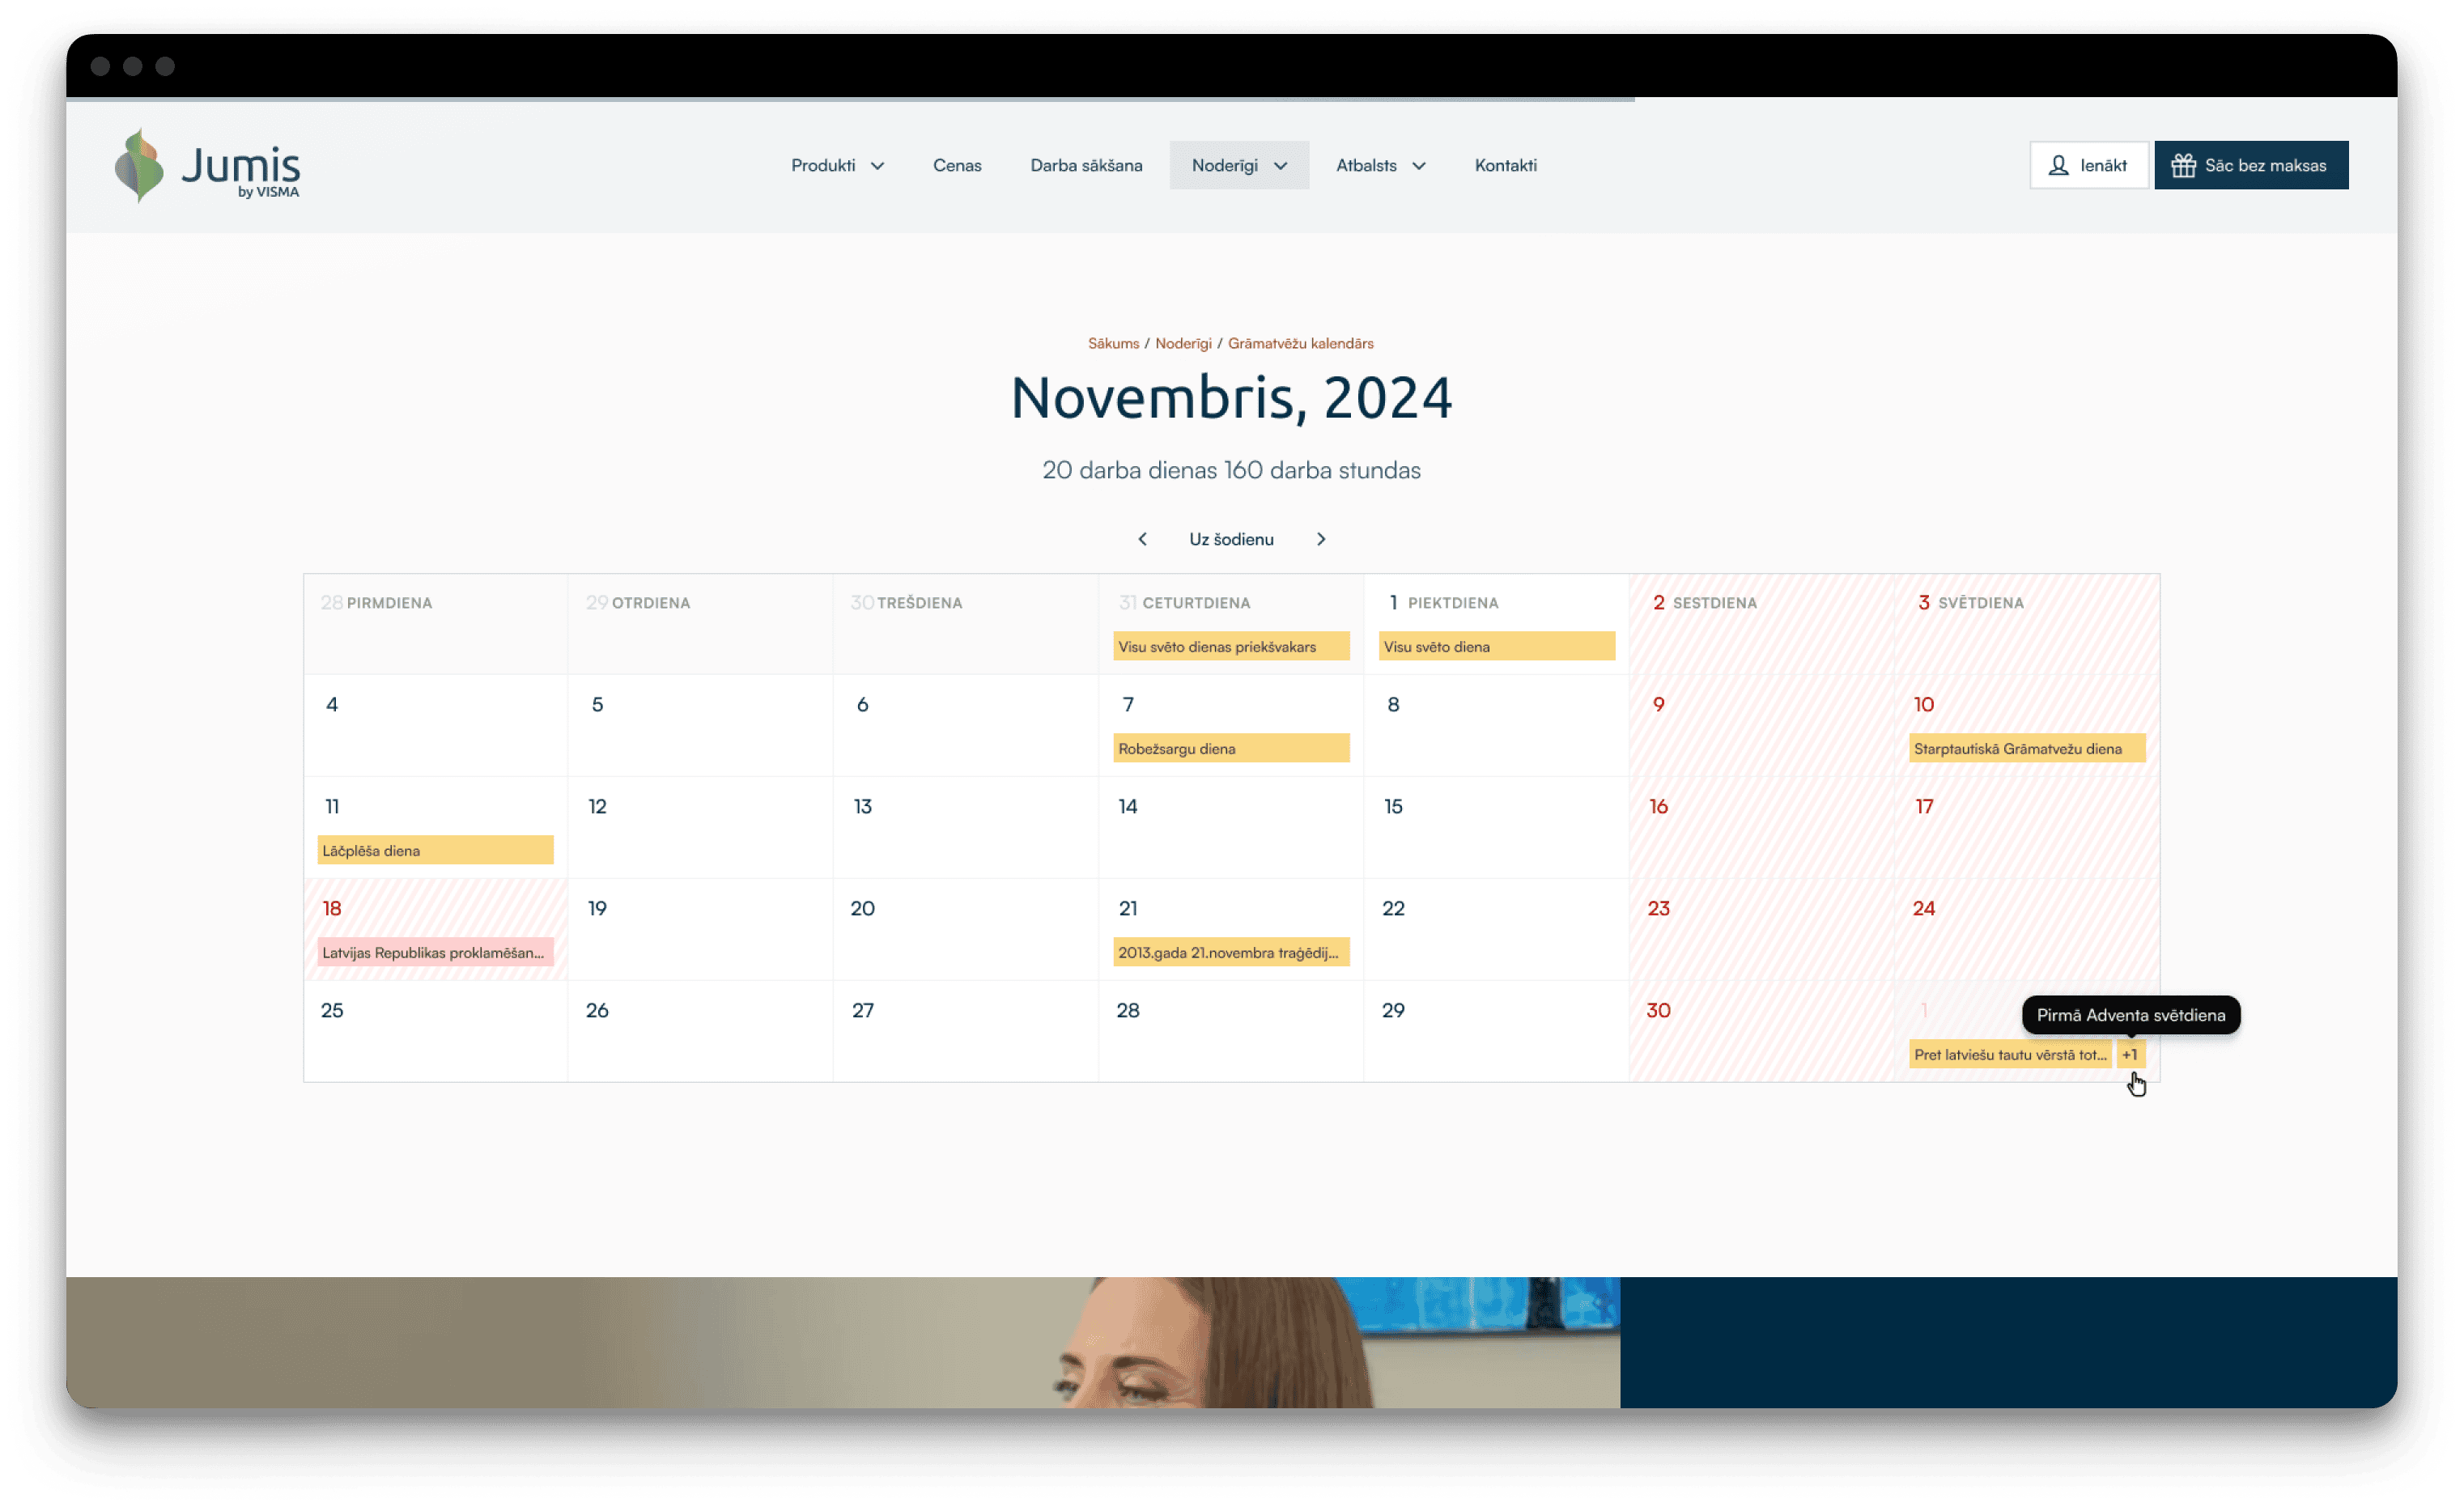The image size is (2464, 1507).
Task: Click the Svētdiena column header
Action: point(1980,603)
